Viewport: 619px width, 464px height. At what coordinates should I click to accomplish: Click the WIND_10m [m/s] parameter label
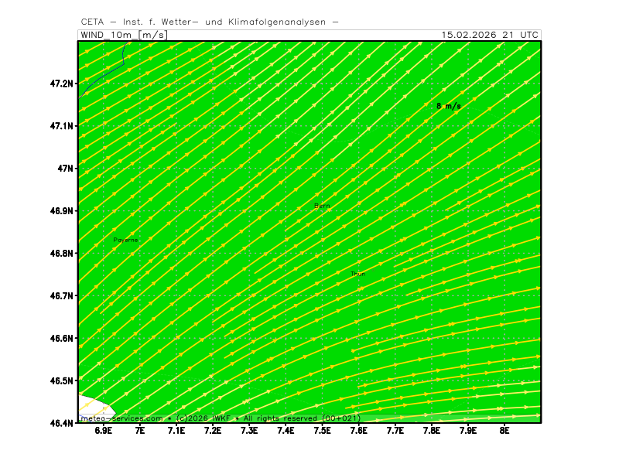(124, 35)
